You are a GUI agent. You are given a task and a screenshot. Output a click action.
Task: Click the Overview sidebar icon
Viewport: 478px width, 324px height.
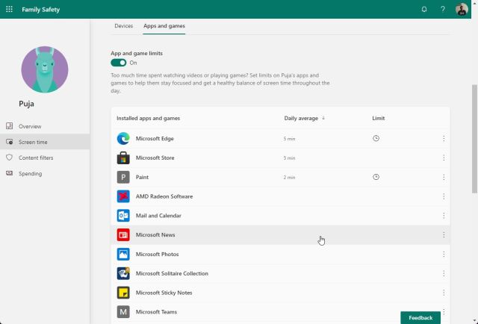[x=10, y=126]
